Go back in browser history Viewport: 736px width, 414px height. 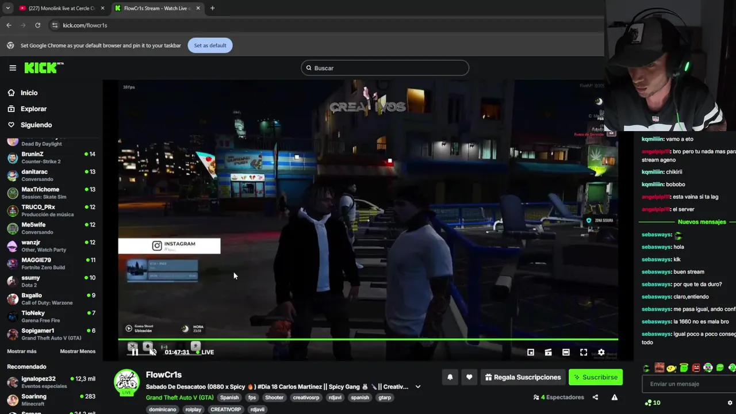9,25
